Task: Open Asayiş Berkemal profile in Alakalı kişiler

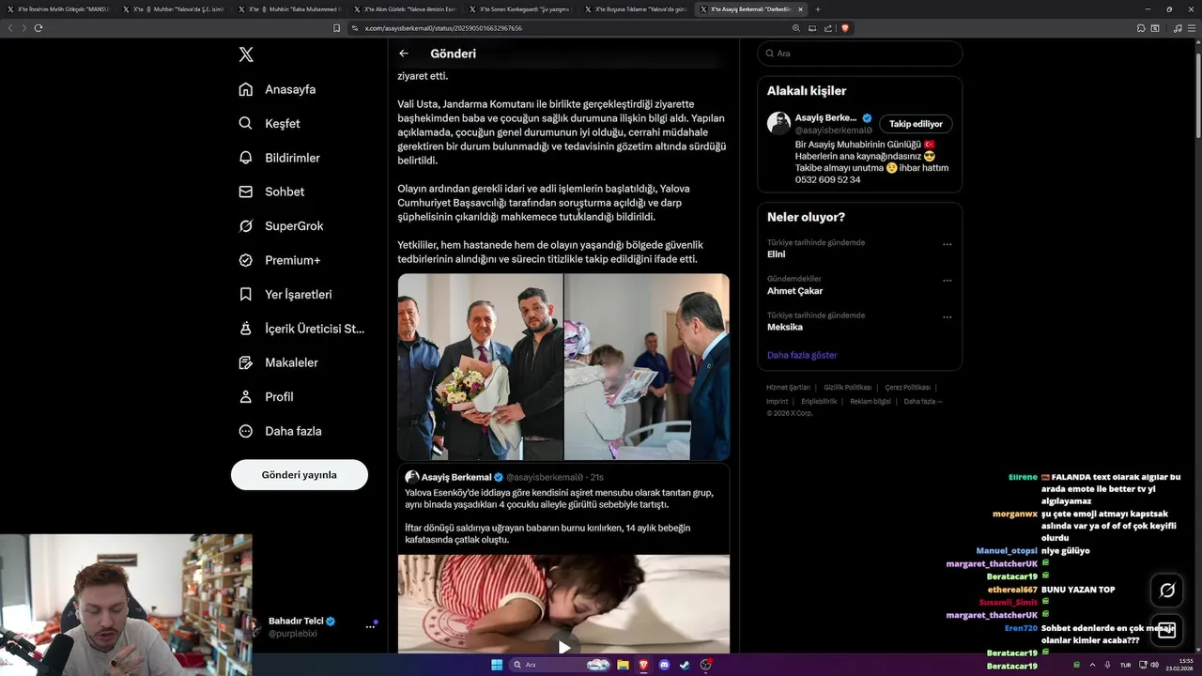Action: (x=826, y=117)
